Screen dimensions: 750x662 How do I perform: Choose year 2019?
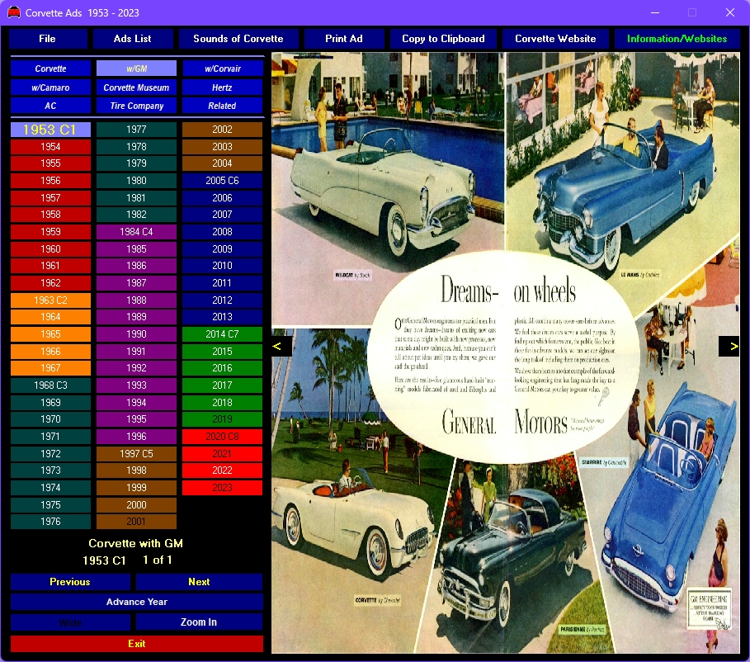(223, 419)
